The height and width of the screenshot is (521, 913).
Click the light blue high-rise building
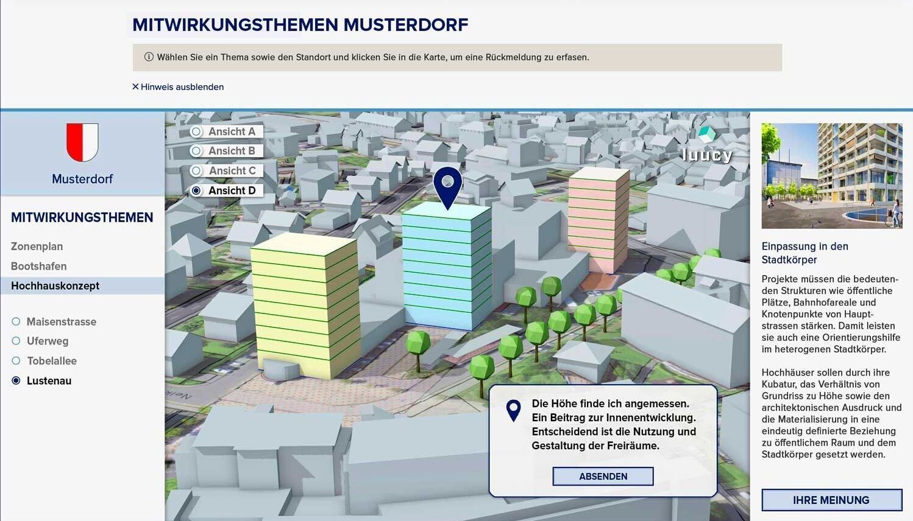click(447, 268)
